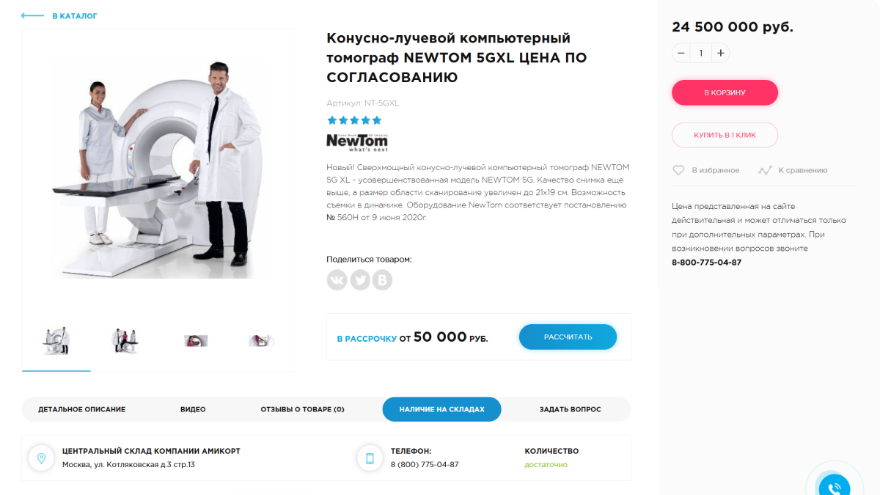Switch to the 'Детальное описание' tab
This screenshot has width=880, height=495.
[x=81, y=409]
